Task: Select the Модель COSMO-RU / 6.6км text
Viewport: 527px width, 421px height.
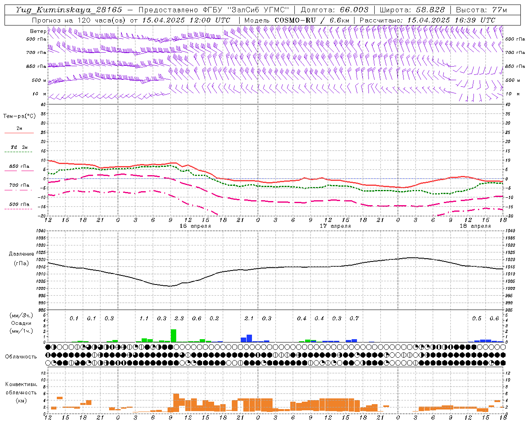Action: point(297,20)
